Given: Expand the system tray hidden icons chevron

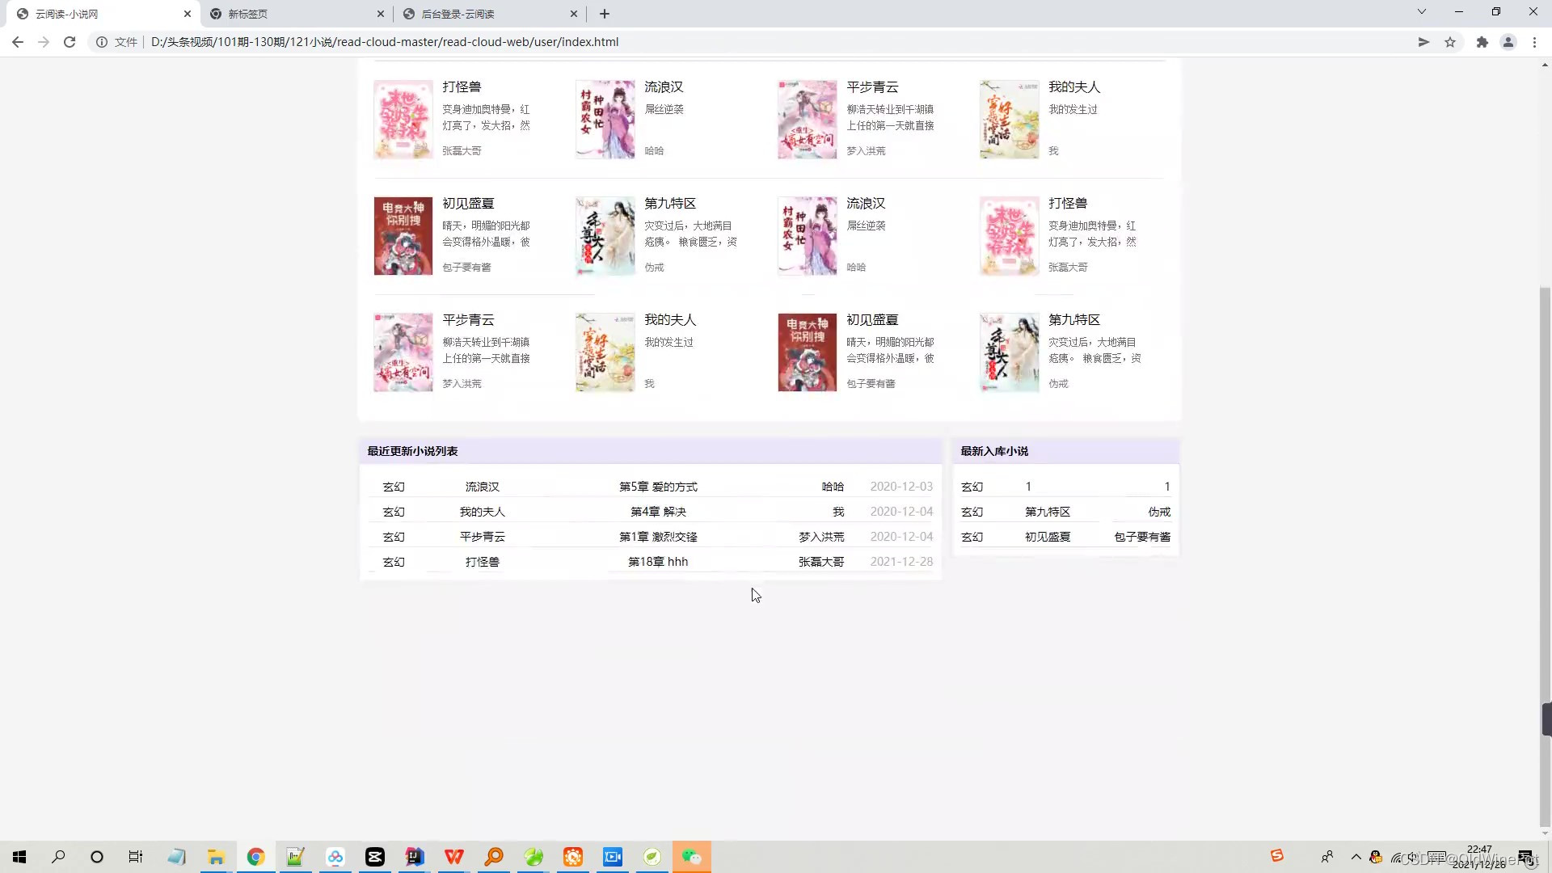Looking at the screenshot, I should (x=1356, y=857).
